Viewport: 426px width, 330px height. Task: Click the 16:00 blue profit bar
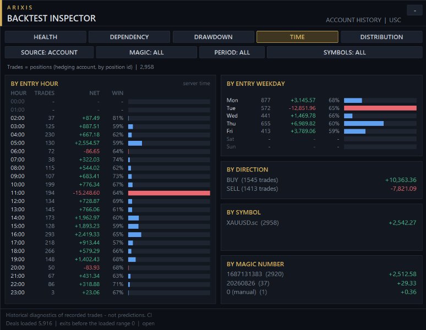[135, 234]
